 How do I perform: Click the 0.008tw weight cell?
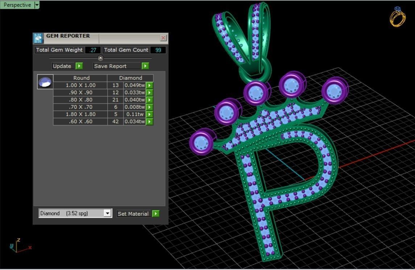135,107
